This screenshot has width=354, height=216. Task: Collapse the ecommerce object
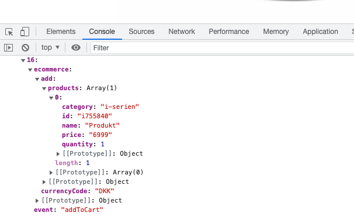(30, 70)
